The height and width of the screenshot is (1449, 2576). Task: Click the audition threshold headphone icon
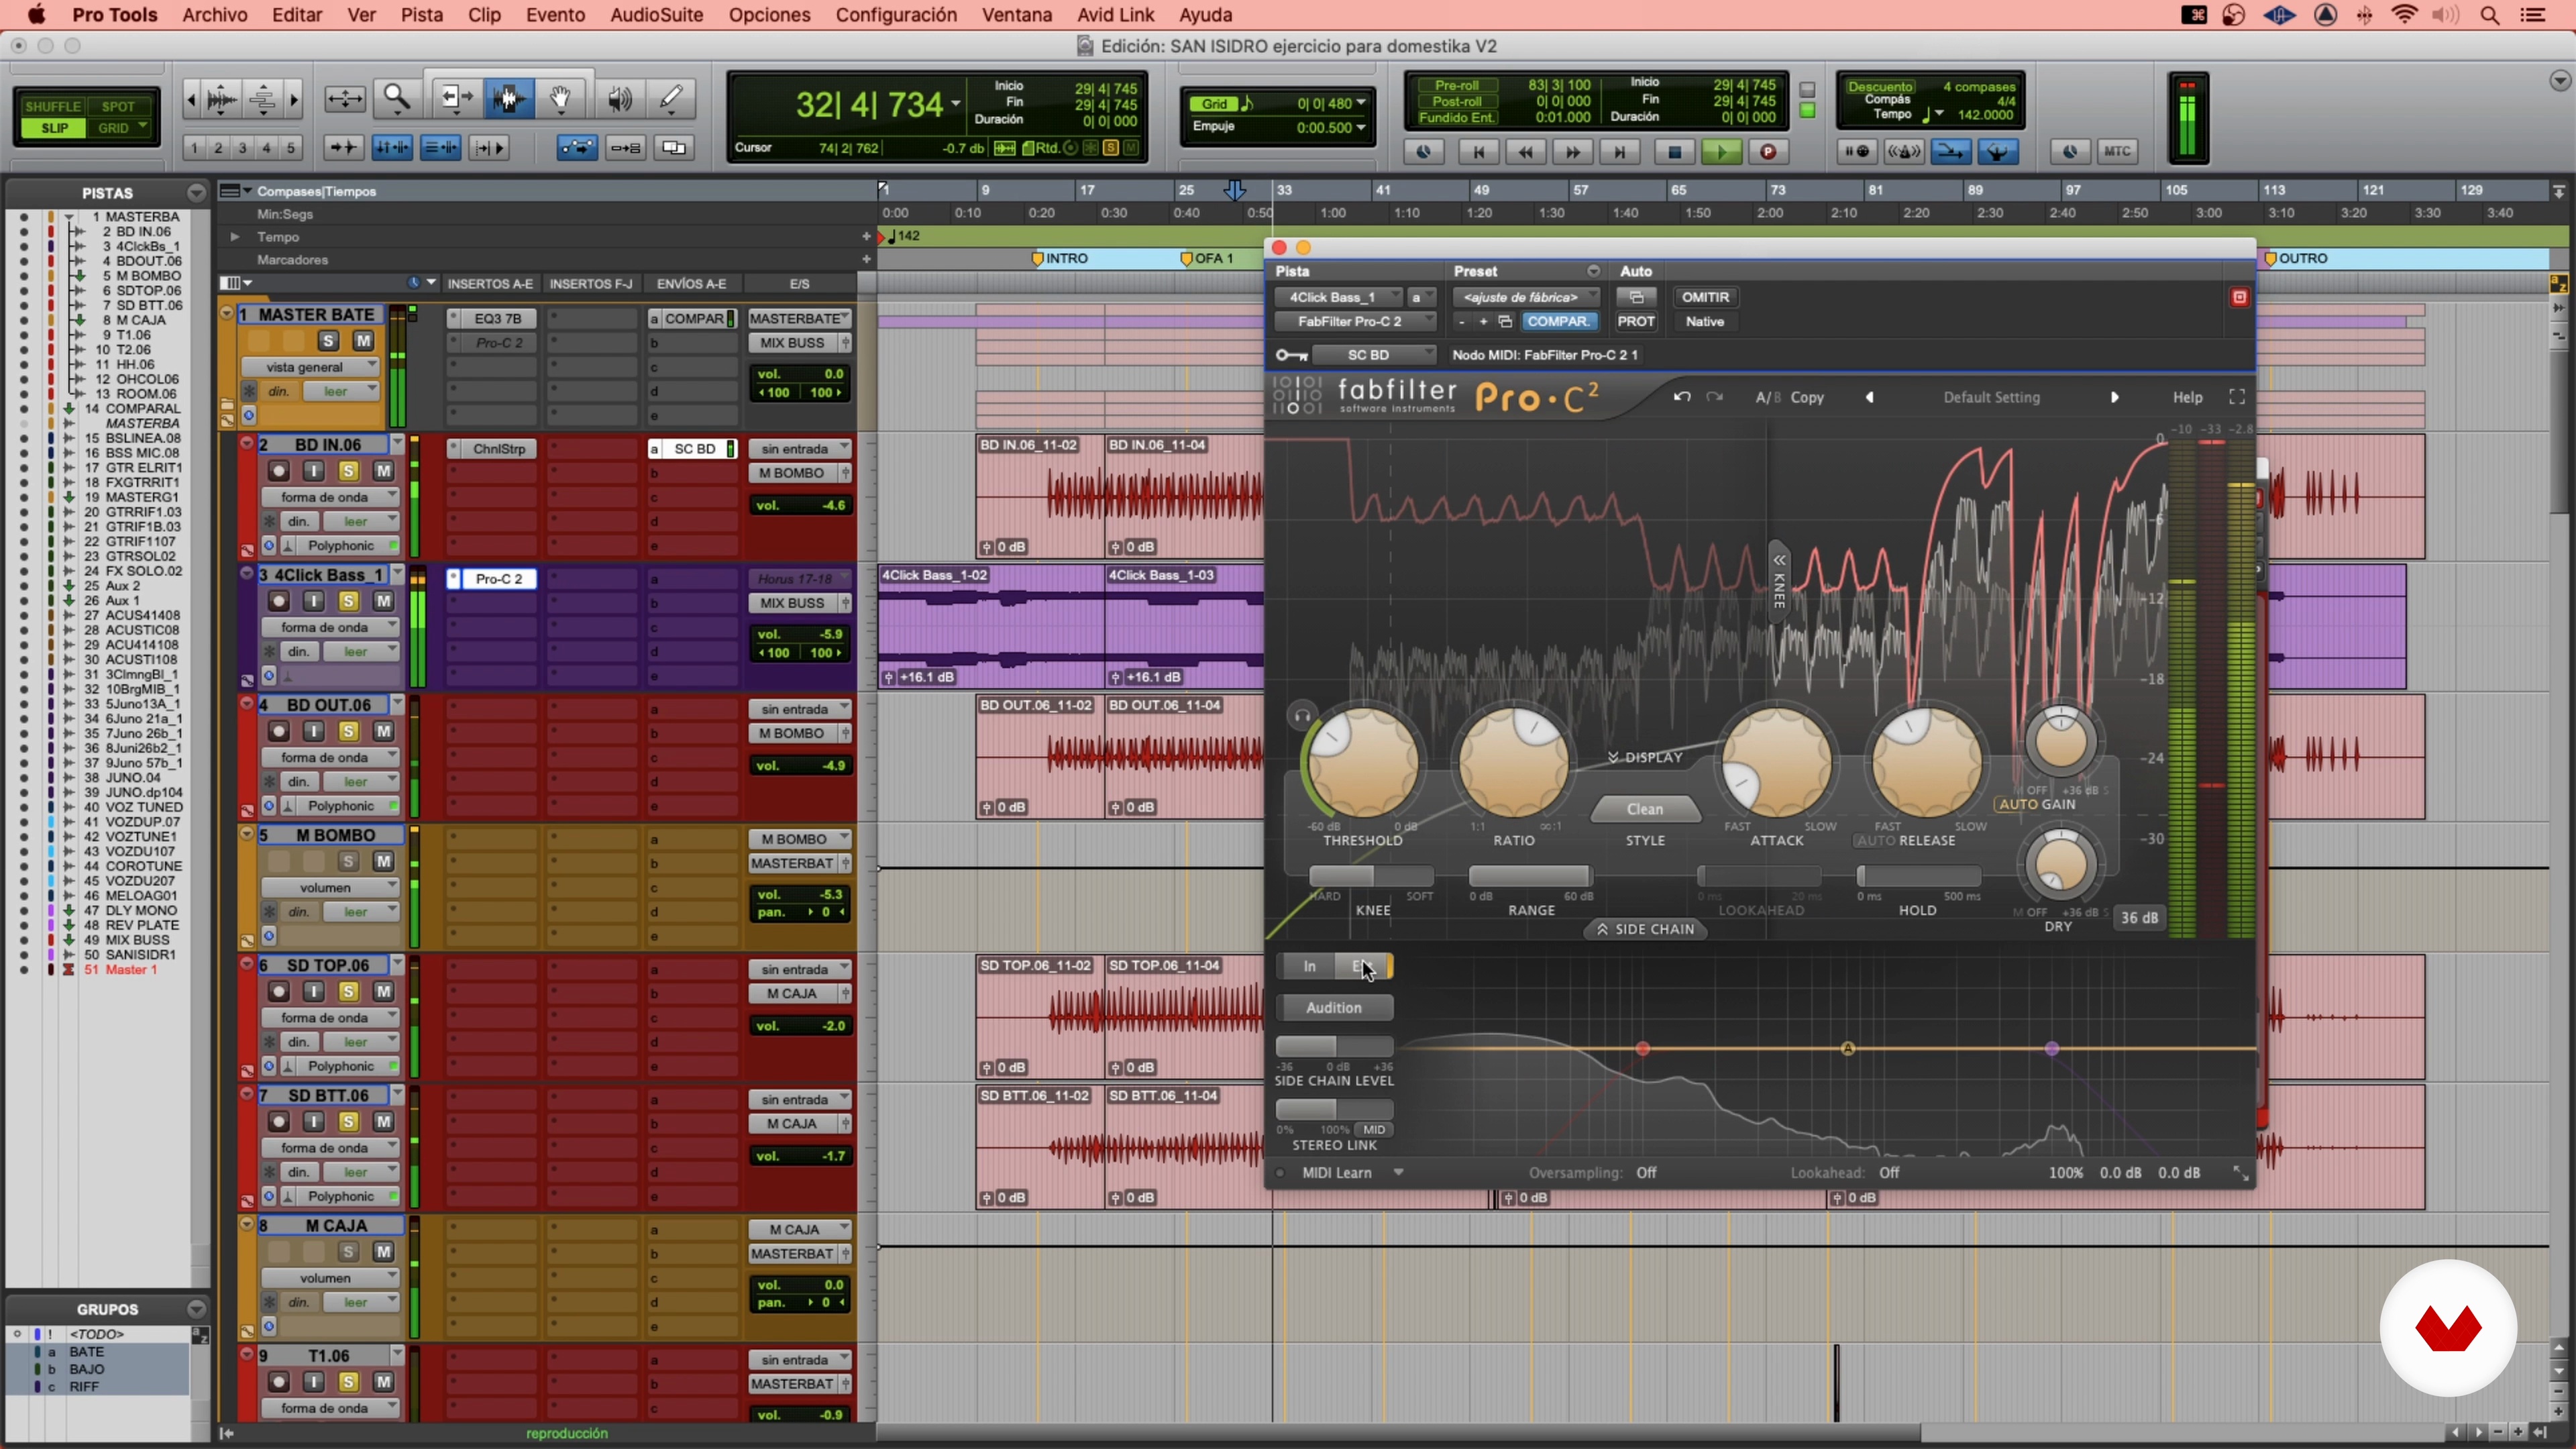(1302, 716)
